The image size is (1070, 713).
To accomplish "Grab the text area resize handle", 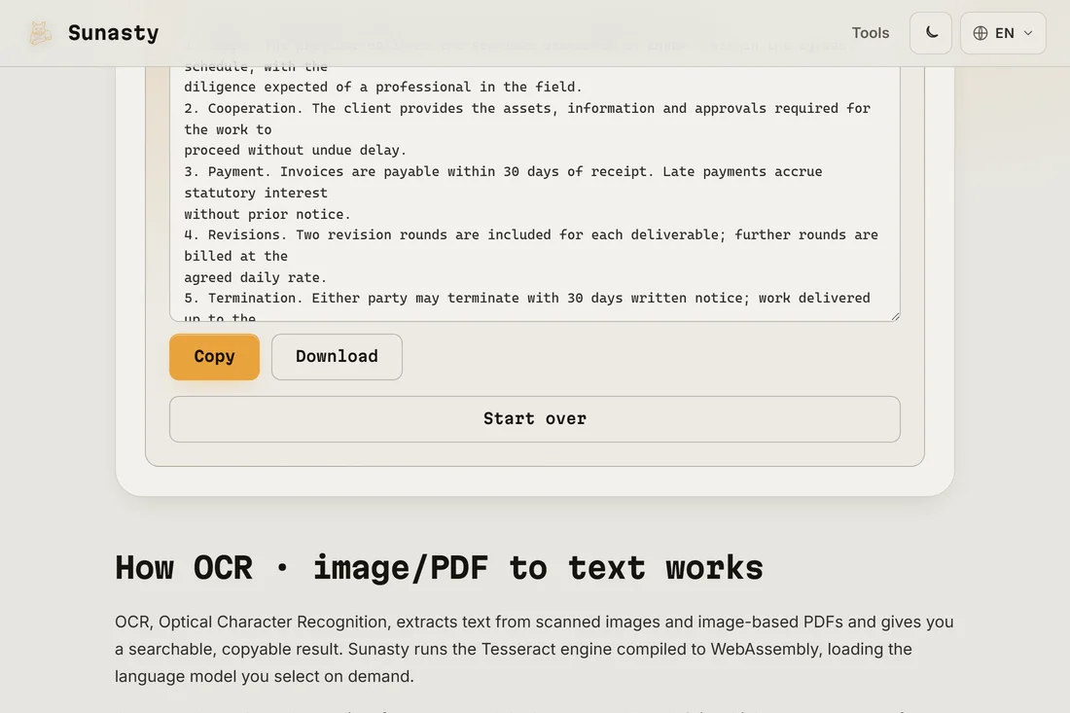I will tap(895, 316).
